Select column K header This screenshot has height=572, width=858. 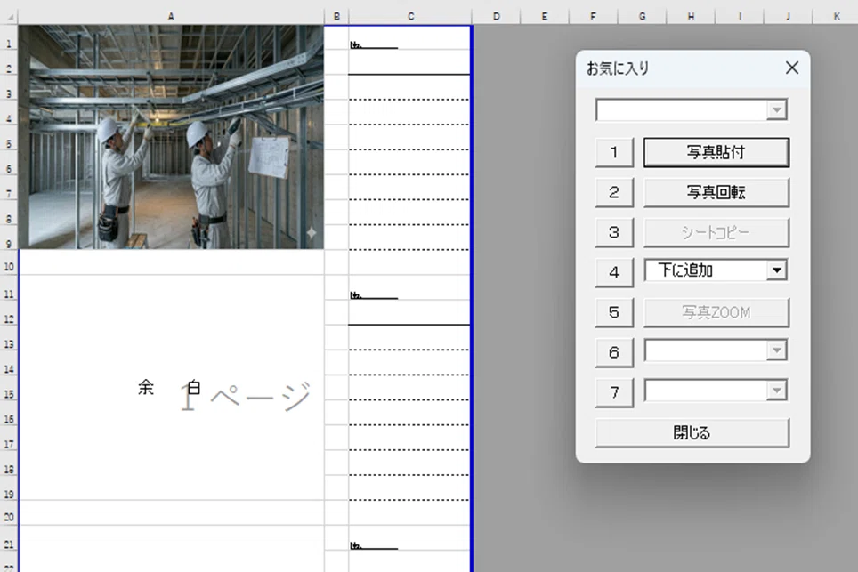pyautogui.click(x=836, y=16)
